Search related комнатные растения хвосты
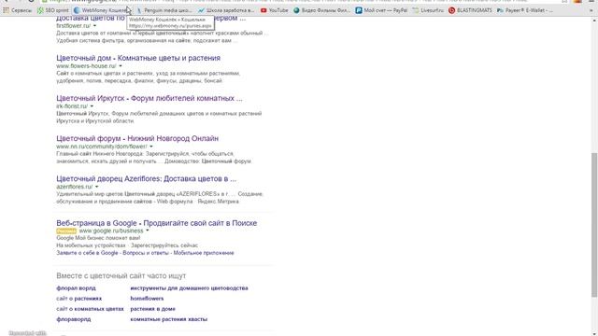This screenshot has width=598, height=336. [x=169, y=319]
